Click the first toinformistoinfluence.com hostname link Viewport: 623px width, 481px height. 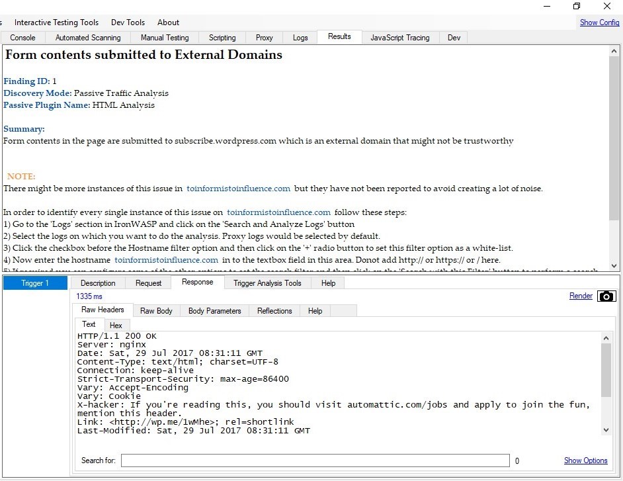[238, 189]
